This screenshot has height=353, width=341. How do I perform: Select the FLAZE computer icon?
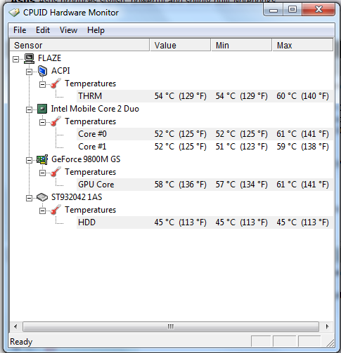pyautogui.click(x=30, y=58)
